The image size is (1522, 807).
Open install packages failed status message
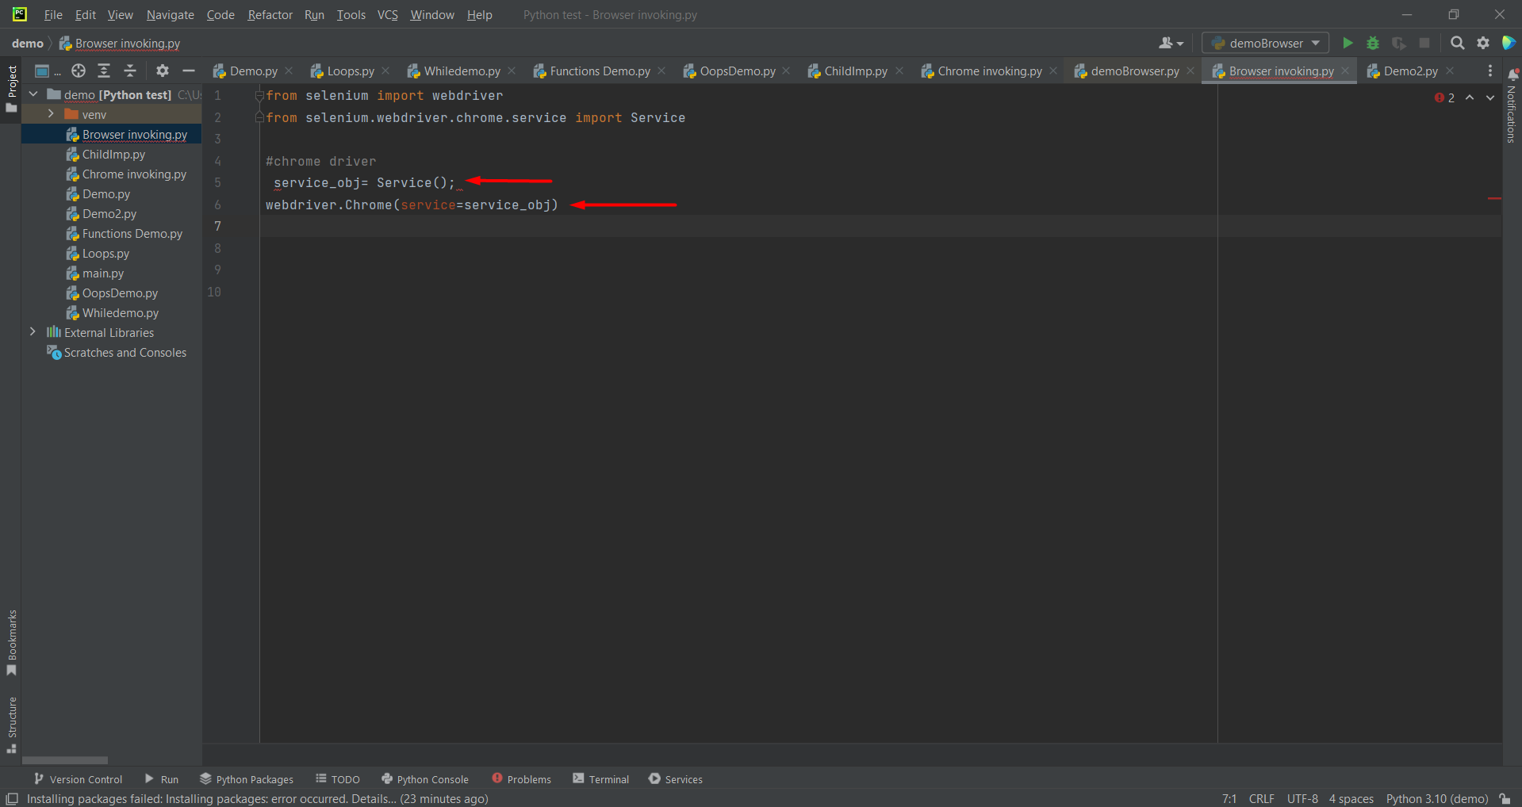click(258, 798)
